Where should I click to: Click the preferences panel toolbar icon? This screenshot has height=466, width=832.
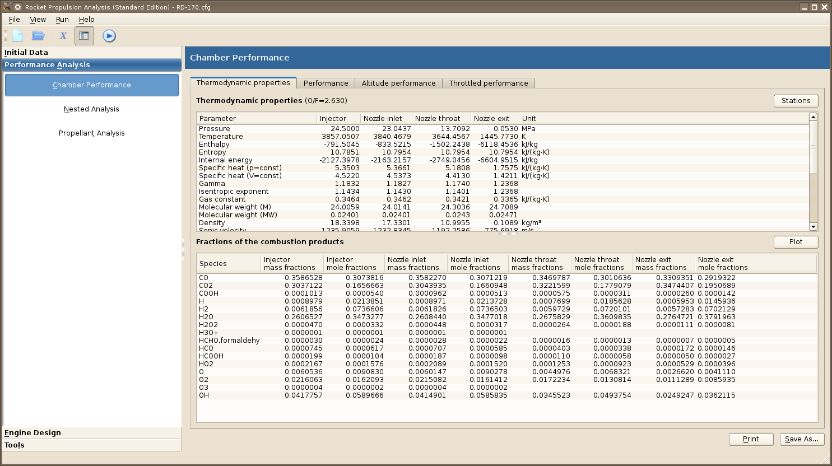coord(84,36)
